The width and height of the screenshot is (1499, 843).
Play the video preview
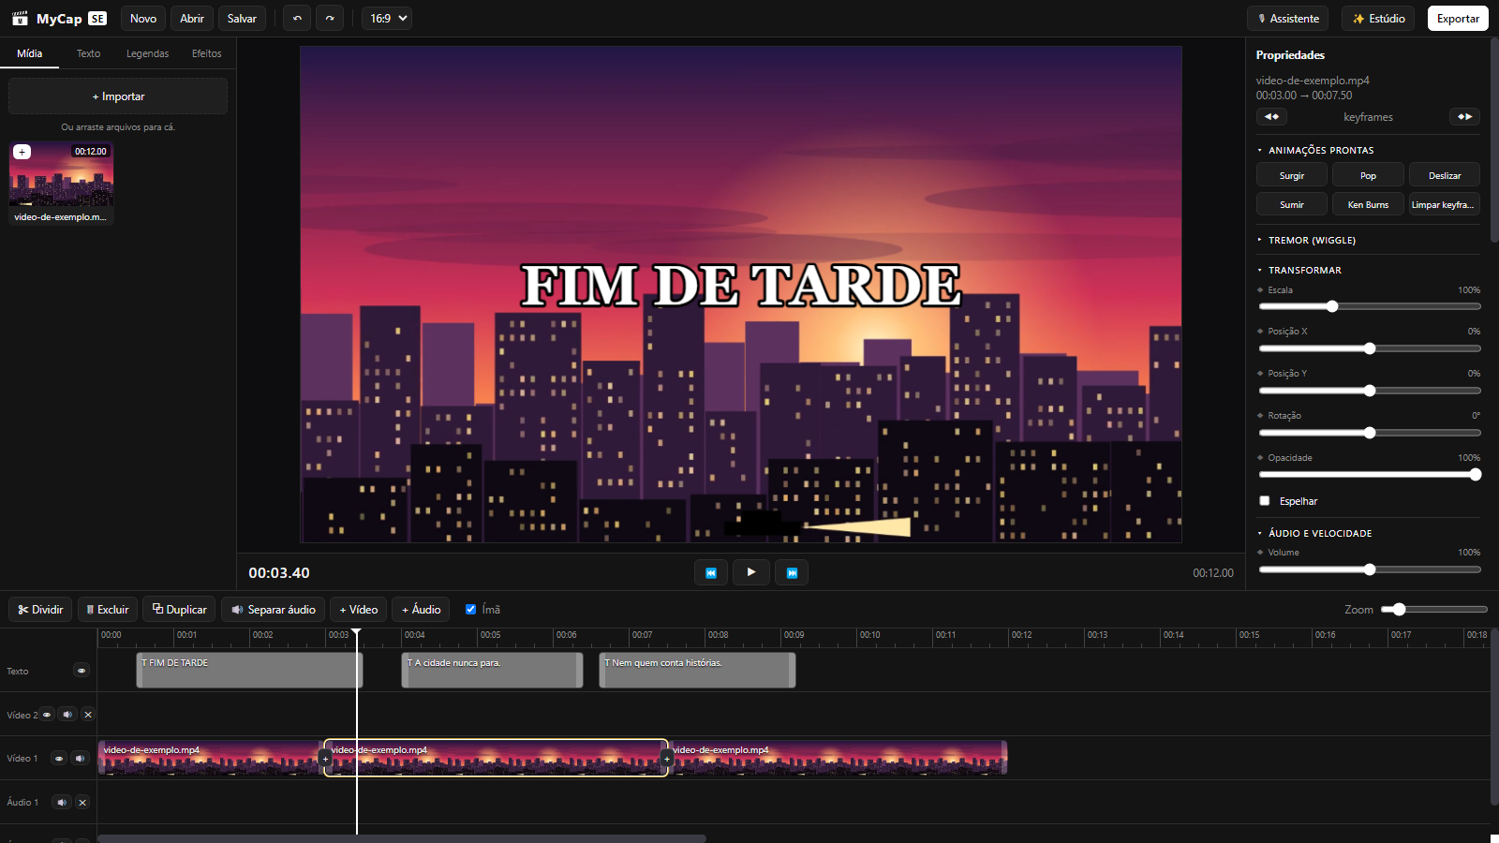[751, 572]
